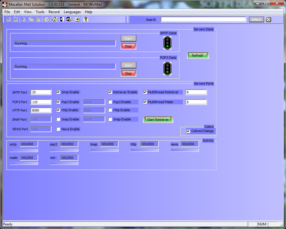Toggle the Multithread Mailer checkbox

(145, 102)
